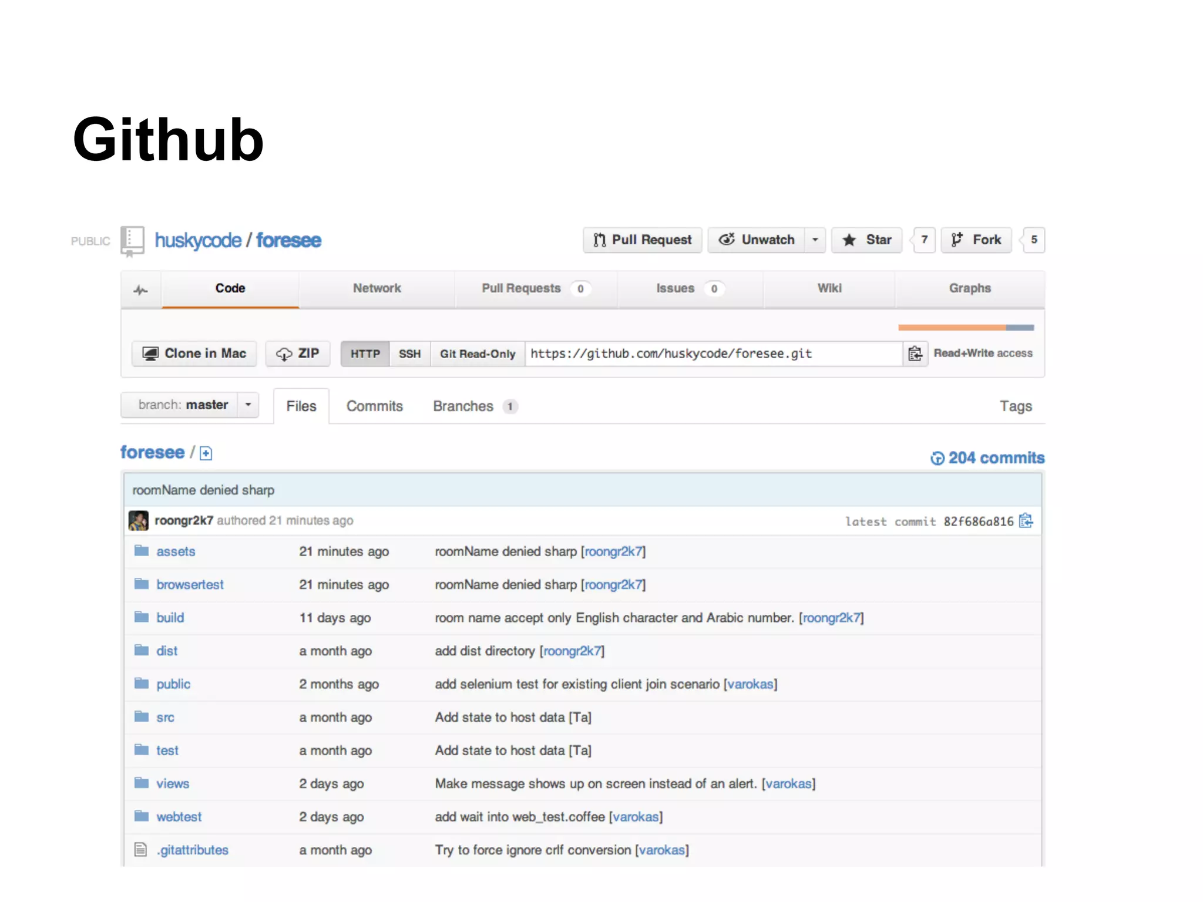Select the Branches subtab

pyautogui.click(x=475, y=406)
